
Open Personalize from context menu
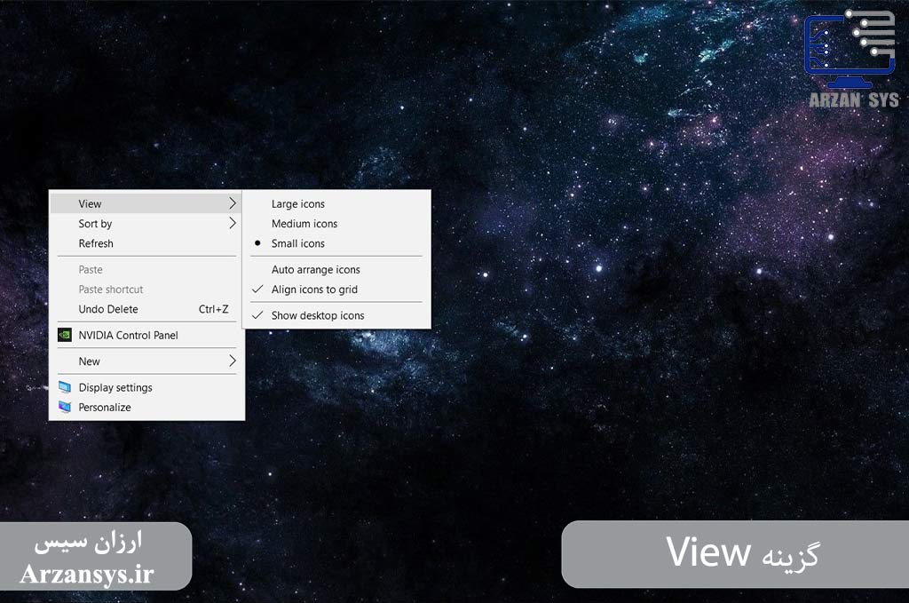coord(146,407)
